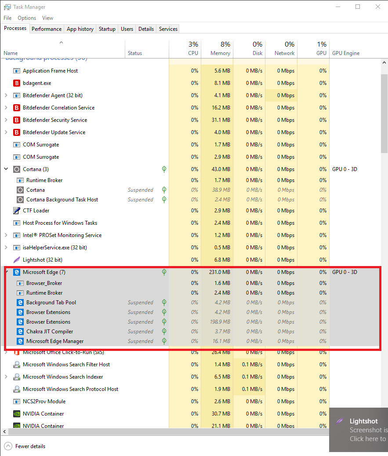Open the View menu
Viewport: 388px width, 456px height.
(x=47, y=18)
